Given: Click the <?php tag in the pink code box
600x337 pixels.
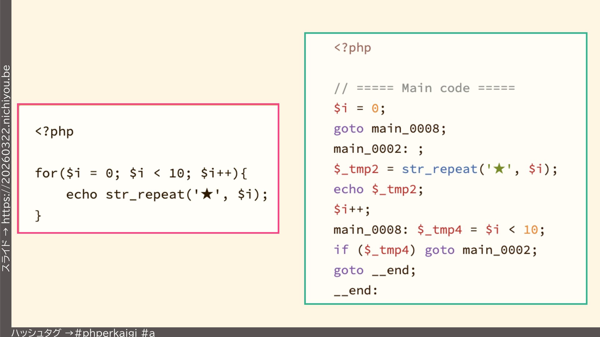Looking at the screenshot, I should click(x=54, y=132).
